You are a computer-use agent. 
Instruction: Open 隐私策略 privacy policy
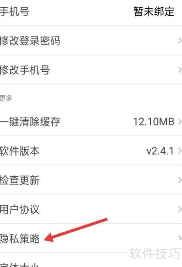(x=91, y=238)
